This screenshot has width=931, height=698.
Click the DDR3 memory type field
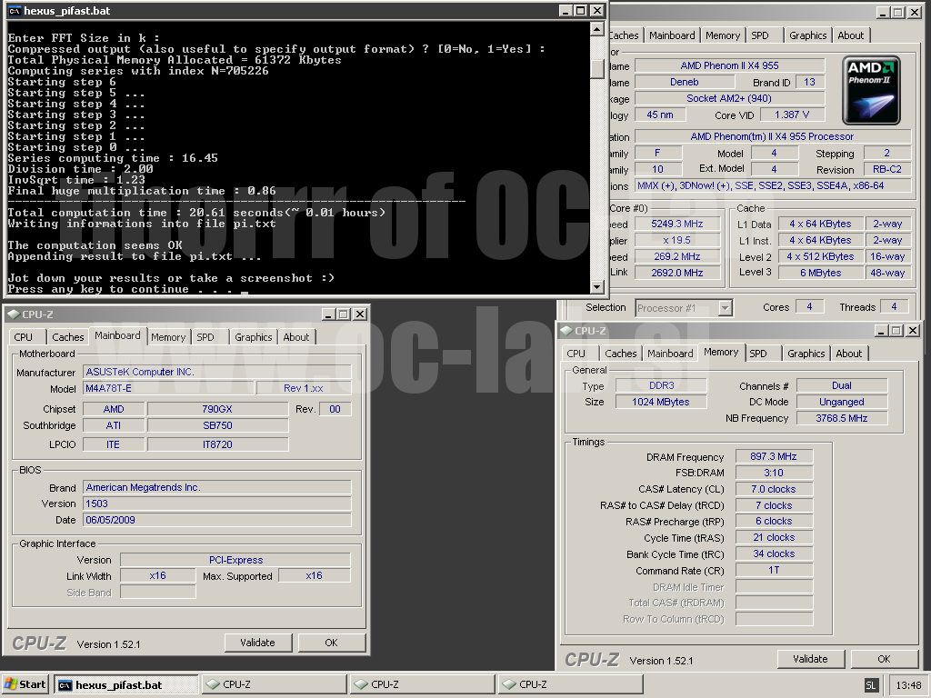click(x=661, y=385)
